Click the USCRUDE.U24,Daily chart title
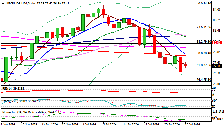The image size is (224, 128). coord(16,3)
